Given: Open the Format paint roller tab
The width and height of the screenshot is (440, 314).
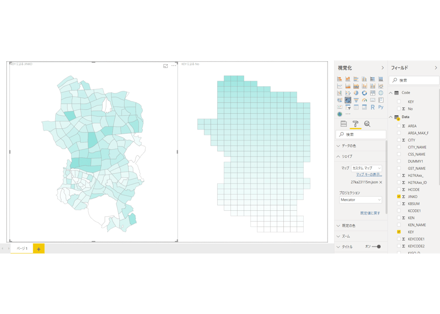Looking at the screenshot, I should [x=355, y=124].
